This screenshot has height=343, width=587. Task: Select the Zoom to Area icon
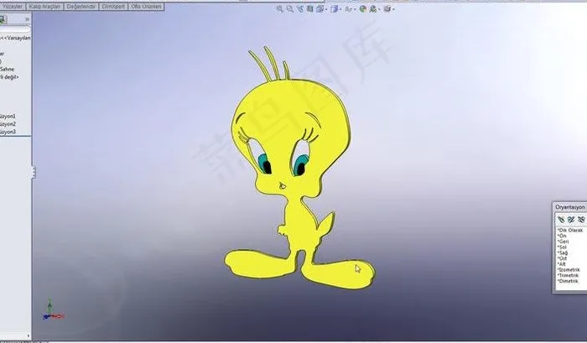pos(289,9)
